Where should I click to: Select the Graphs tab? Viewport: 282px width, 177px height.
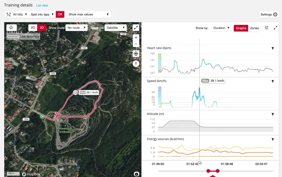241,28
